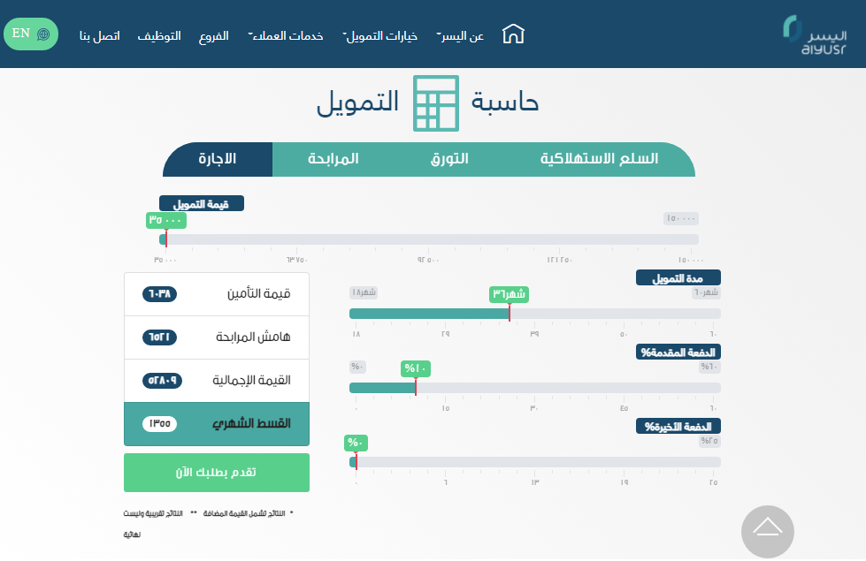Click the الدفعة المقدمة% slider track
The image size is (866, 561).
[x=534, y=388]
